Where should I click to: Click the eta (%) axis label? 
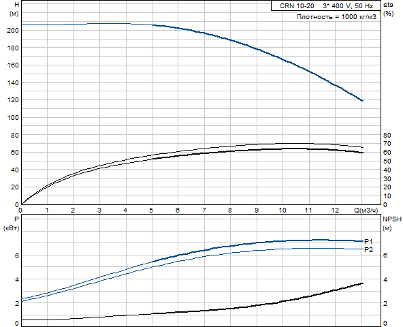coord(388,9)
